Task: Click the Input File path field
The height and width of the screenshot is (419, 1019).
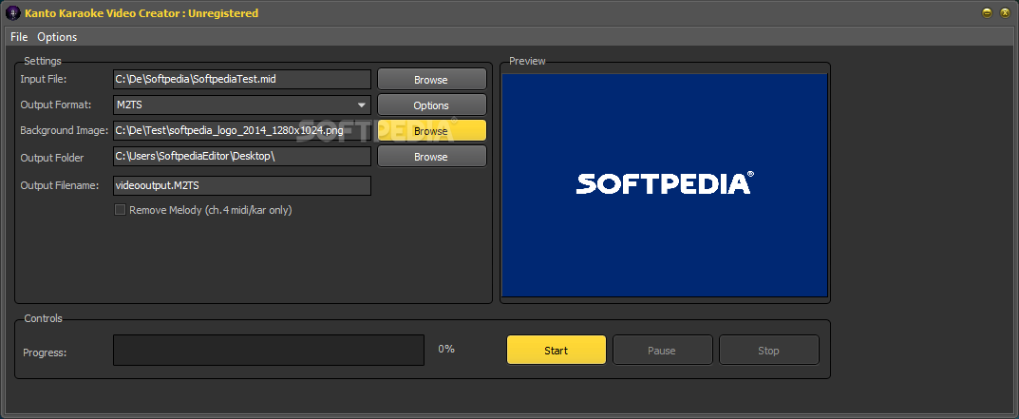Action: (242, 80)
